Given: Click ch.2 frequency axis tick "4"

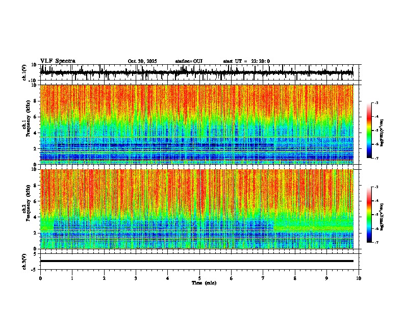Looking at the screenshot, I should (35, 217).
